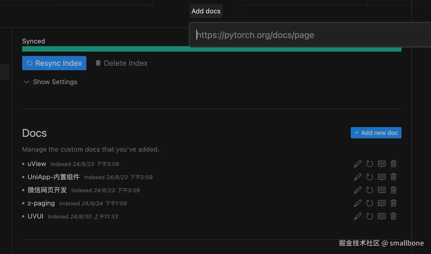This screenshot has height=254, width=431.
Task: Delete the z-paging doc via trash icon
Action: (x=394, y=203)
